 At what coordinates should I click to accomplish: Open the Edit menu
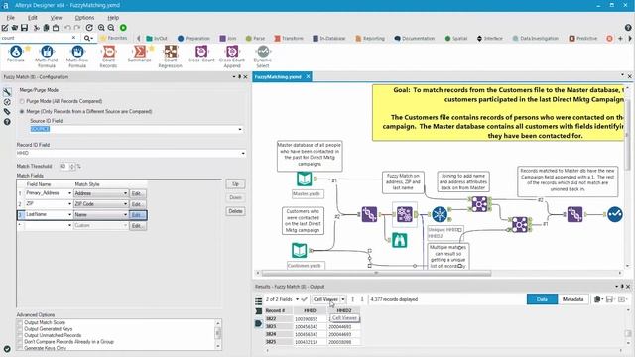(x=33, y=18)
